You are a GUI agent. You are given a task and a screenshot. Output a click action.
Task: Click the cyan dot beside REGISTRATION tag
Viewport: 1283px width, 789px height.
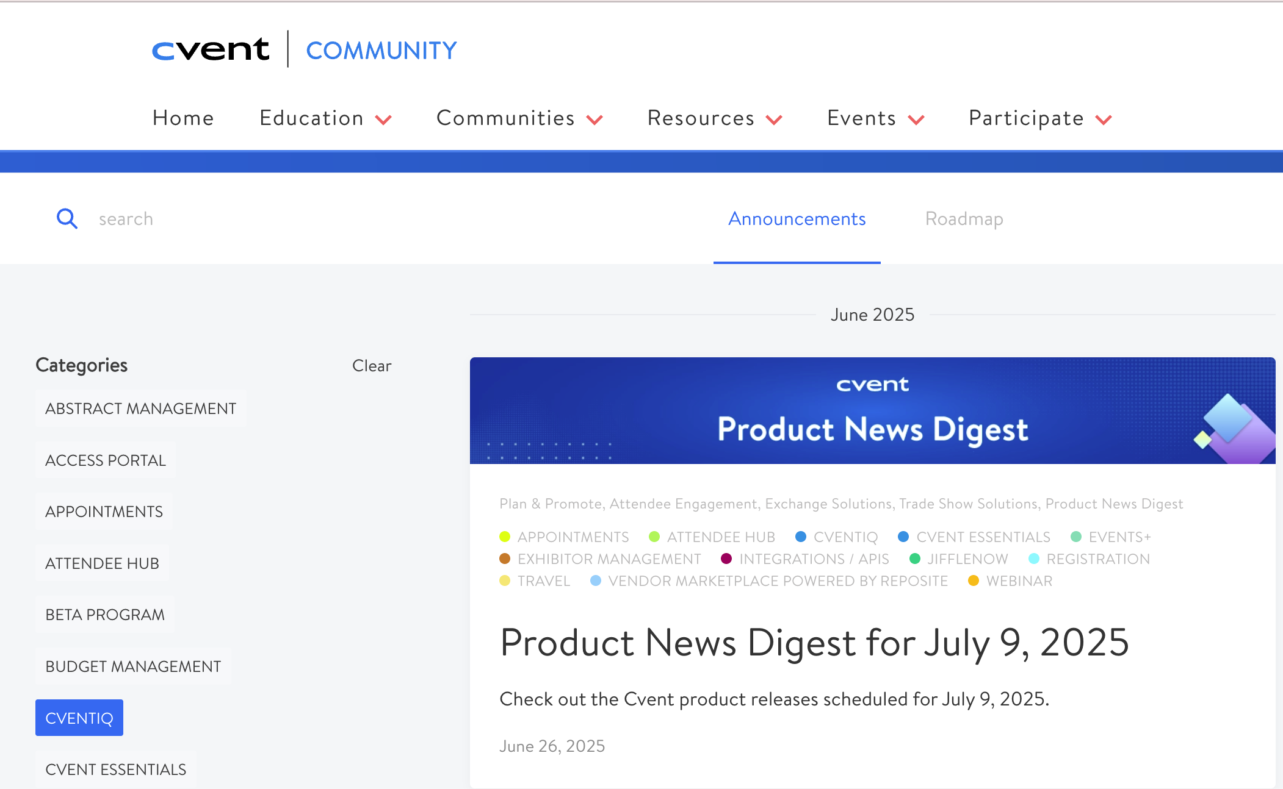coord(1034,559)
